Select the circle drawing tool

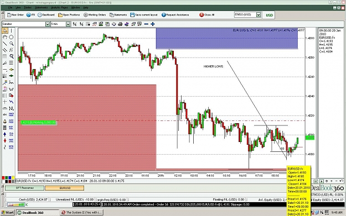point(11,37)
